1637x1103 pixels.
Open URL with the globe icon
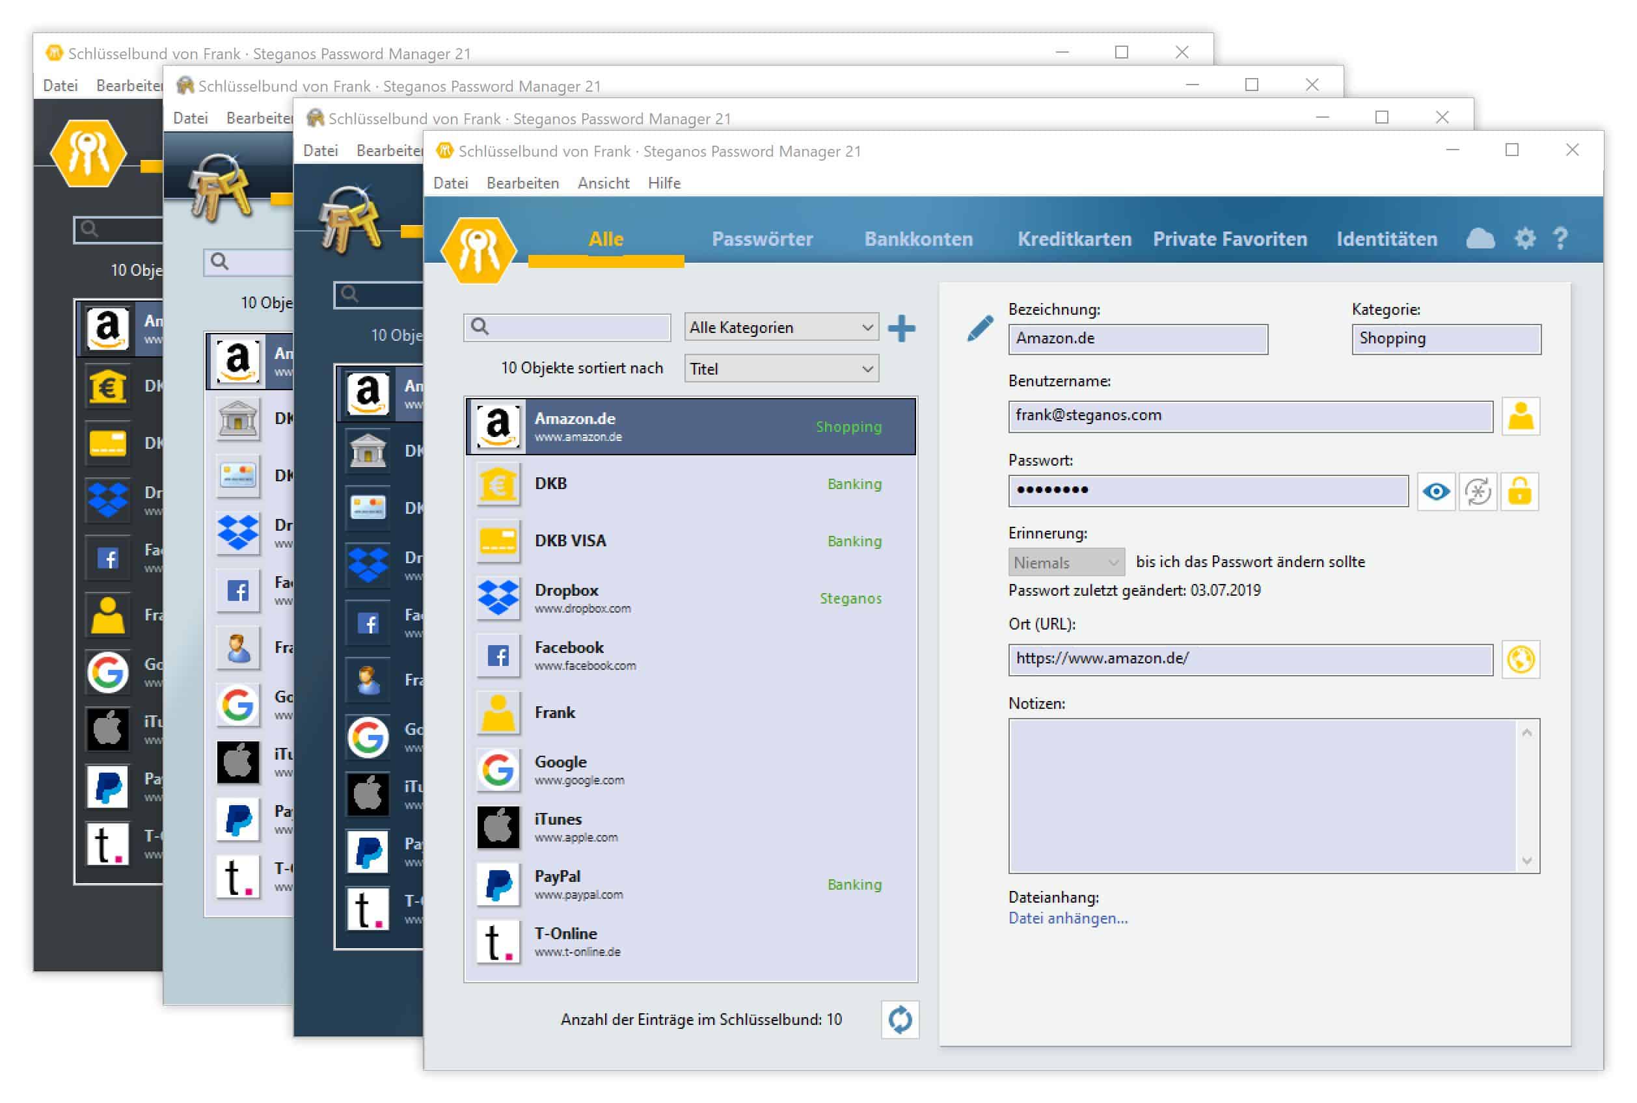[1520, 659]
